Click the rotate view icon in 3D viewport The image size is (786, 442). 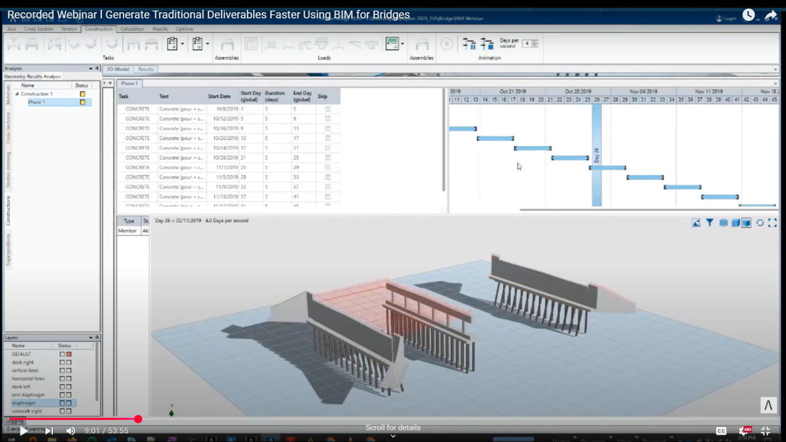click(760, 223)
